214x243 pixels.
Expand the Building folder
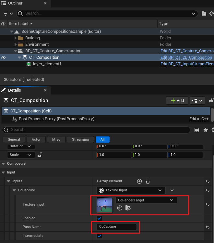[x=16, y=38]
